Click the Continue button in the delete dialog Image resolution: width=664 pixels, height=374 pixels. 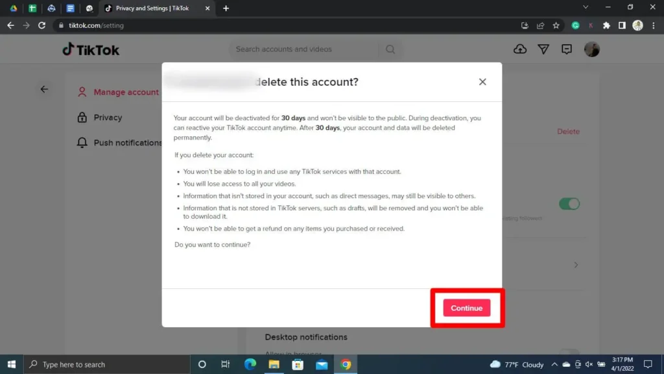467,308
